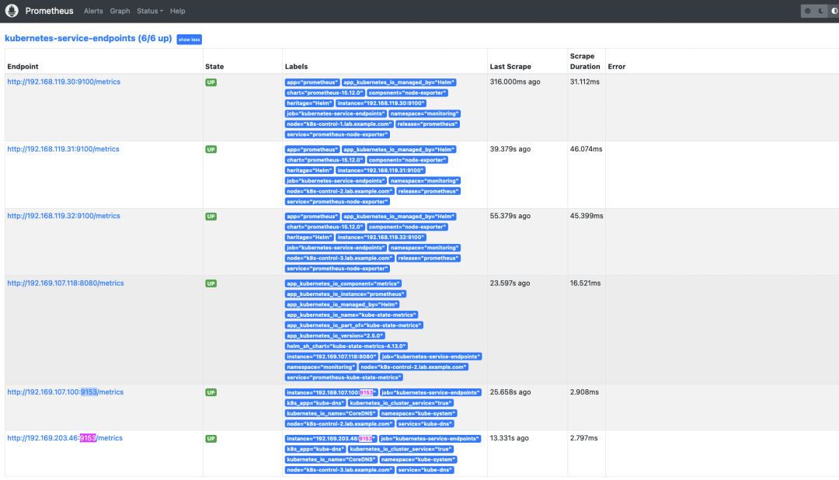Open endpoint 192.169.107.100:9153 metrics link
The width and height of the screenshot is (839, 480).
click(65, 392)
